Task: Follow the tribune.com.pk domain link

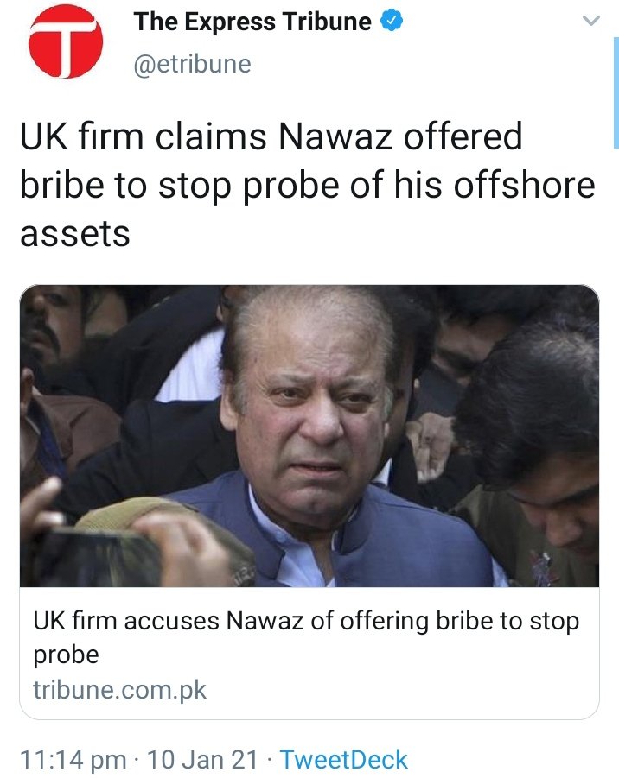Action: 119,690
